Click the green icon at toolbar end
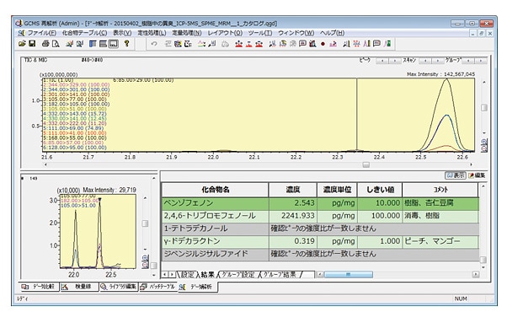Viewport: 507px width, 312px height. 387,44
